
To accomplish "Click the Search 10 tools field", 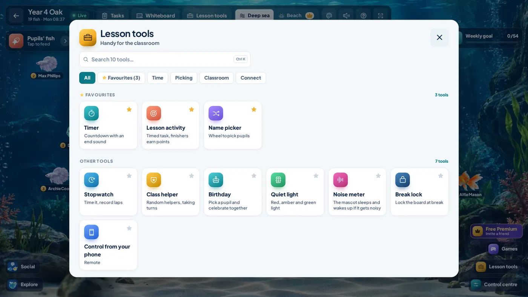I will point(165,60).
